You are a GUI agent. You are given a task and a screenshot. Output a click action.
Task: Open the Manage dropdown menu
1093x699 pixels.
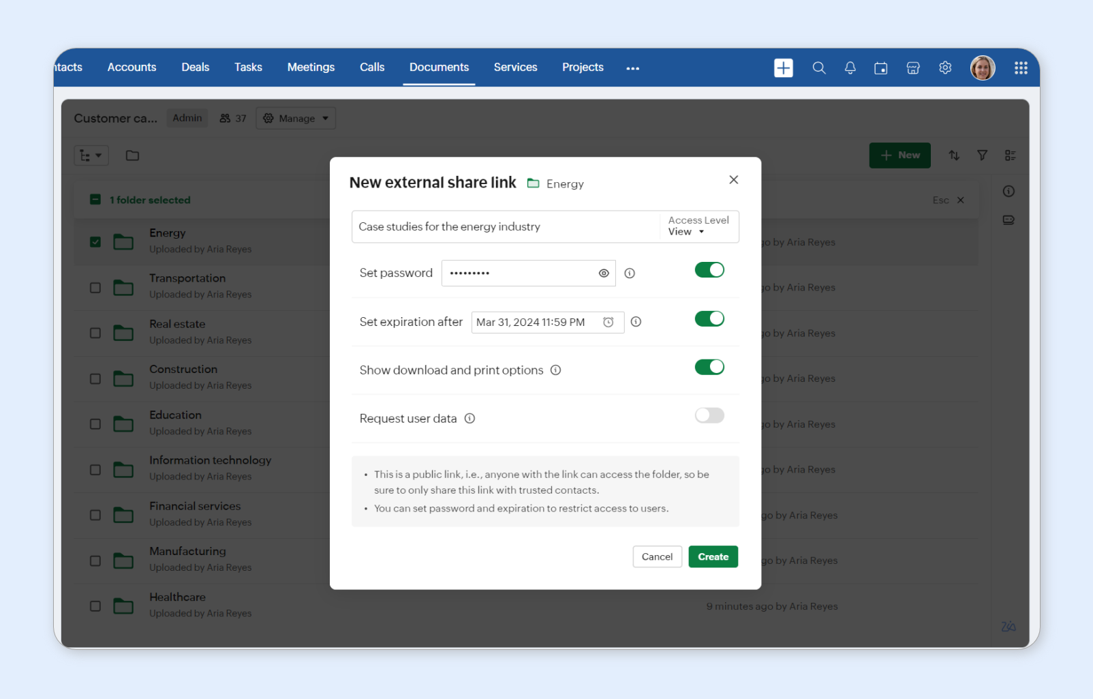pos(296,119)
